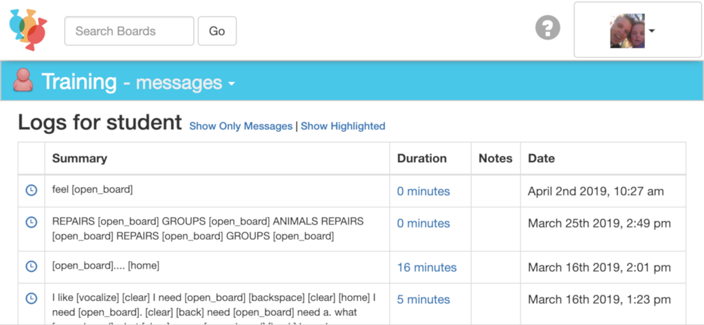Click the Go search button
Screen dimensions: 704x325
(x=217, y=31)
